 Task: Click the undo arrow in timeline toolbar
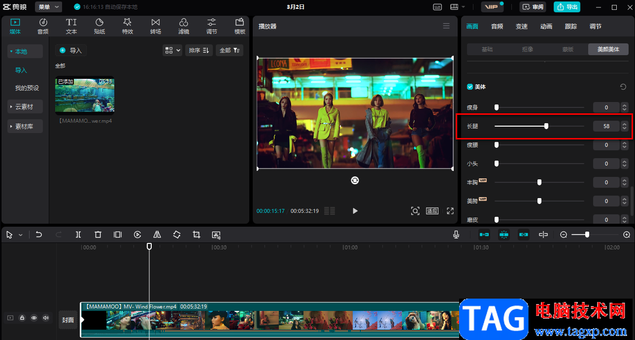click(x=39, y=235)
